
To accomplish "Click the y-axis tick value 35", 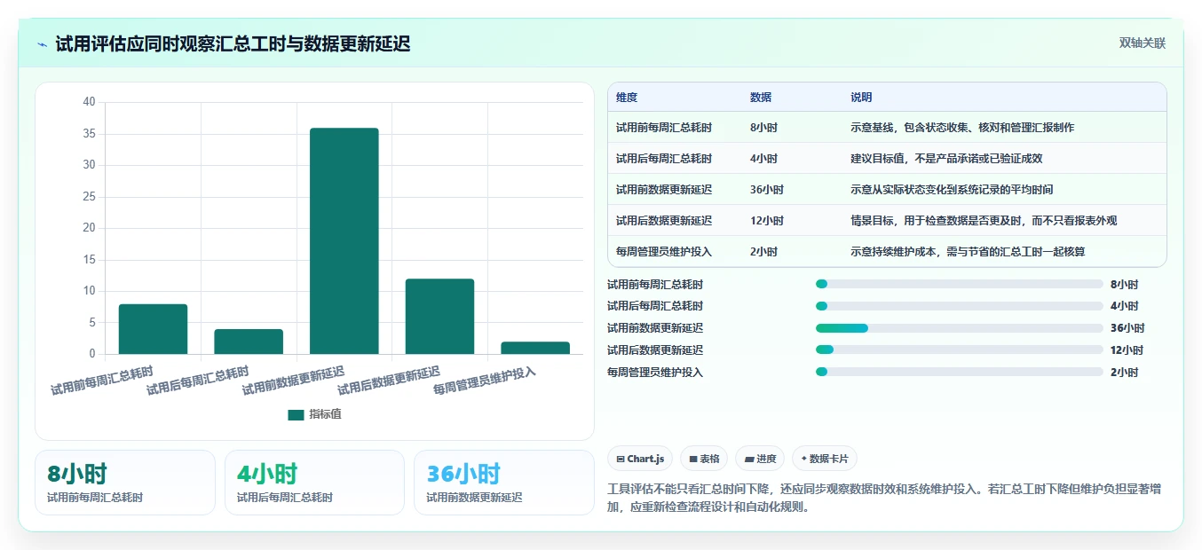I will coord(89,134).
